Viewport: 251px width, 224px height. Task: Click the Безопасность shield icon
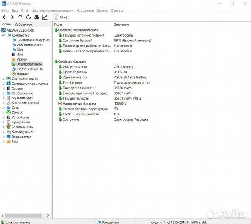coord(8,127)
